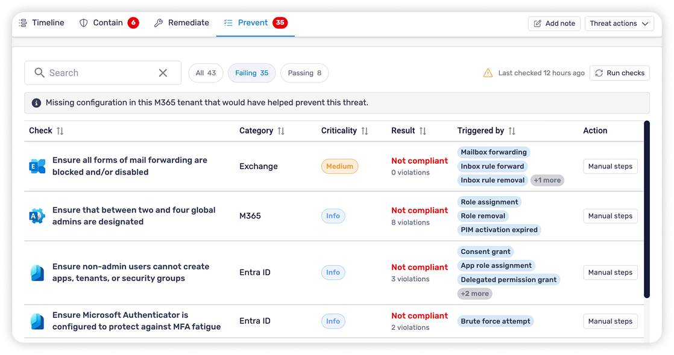Click the Medium criticality badge
The image size is (674, 355).
point(339,167)
